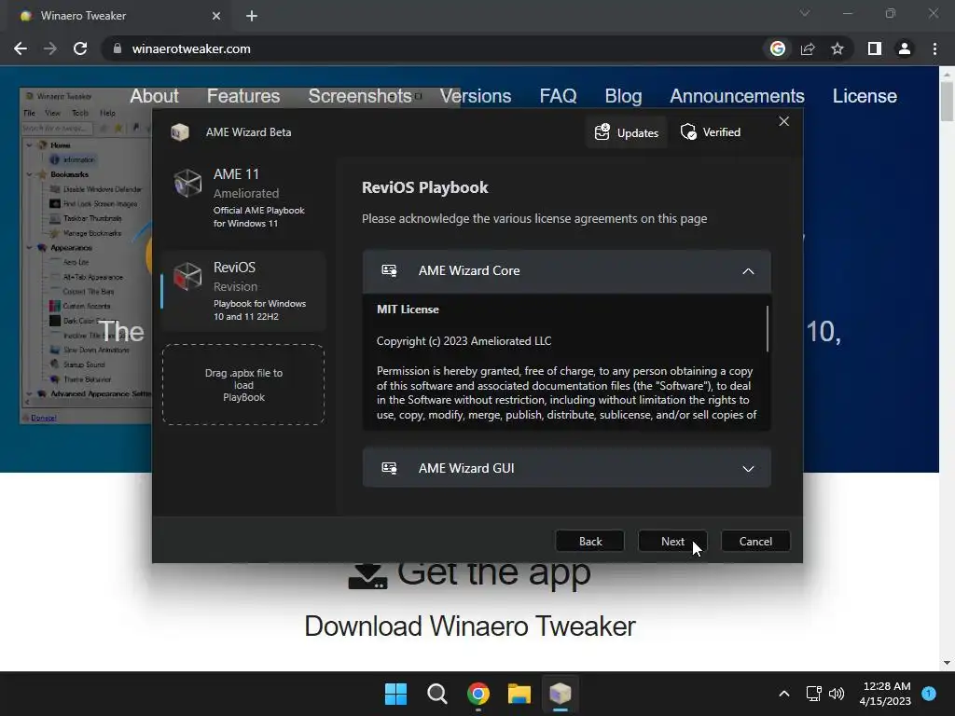Open a new Chrome tab
955x716 pixels.
pos(252,16)
